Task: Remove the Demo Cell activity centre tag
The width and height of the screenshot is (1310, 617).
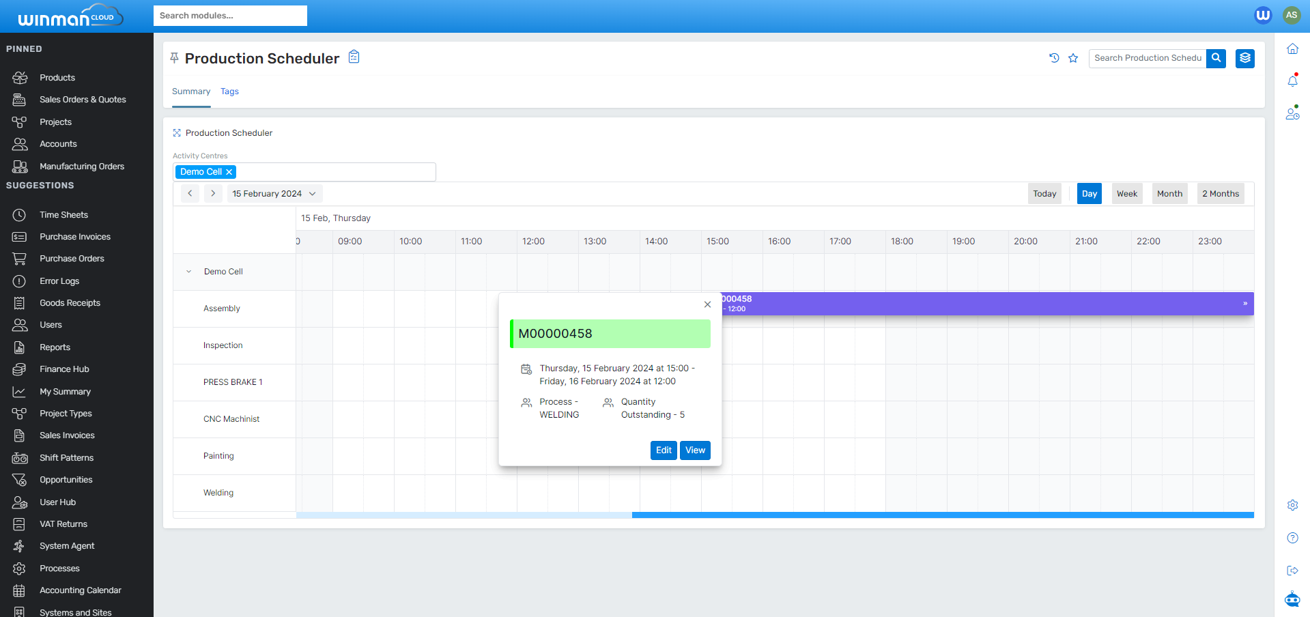Action: [229, 172]
